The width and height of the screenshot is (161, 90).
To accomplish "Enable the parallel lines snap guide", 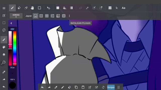I will point(41,16).
